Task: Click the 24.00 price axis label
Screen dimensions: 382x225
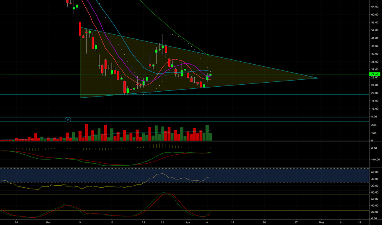Action: [375, 85]
